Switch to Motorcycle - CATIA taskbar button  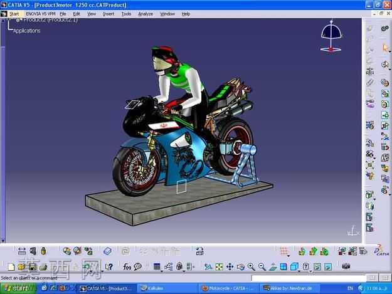click(x=228, y=288)
